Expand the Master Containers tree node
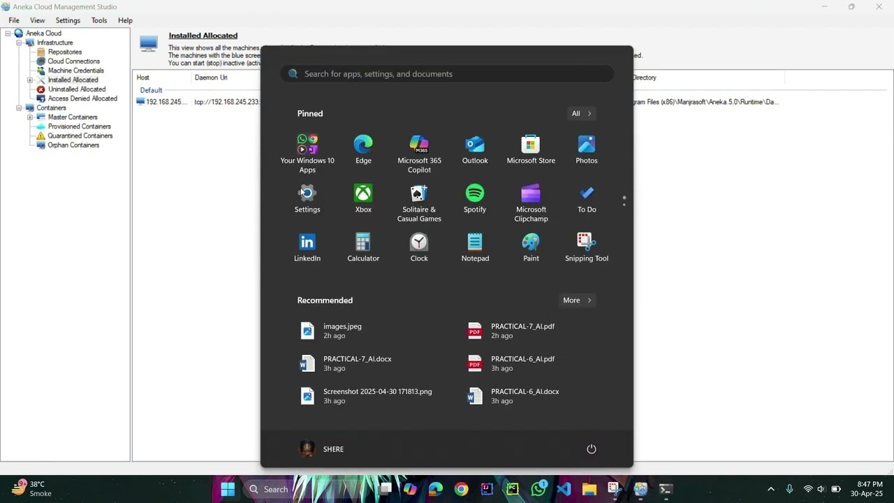 pos(30,117)
